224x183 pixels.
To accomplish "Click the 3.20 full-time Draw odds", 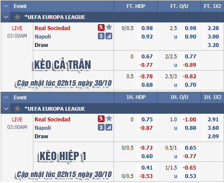I will 213,45.
